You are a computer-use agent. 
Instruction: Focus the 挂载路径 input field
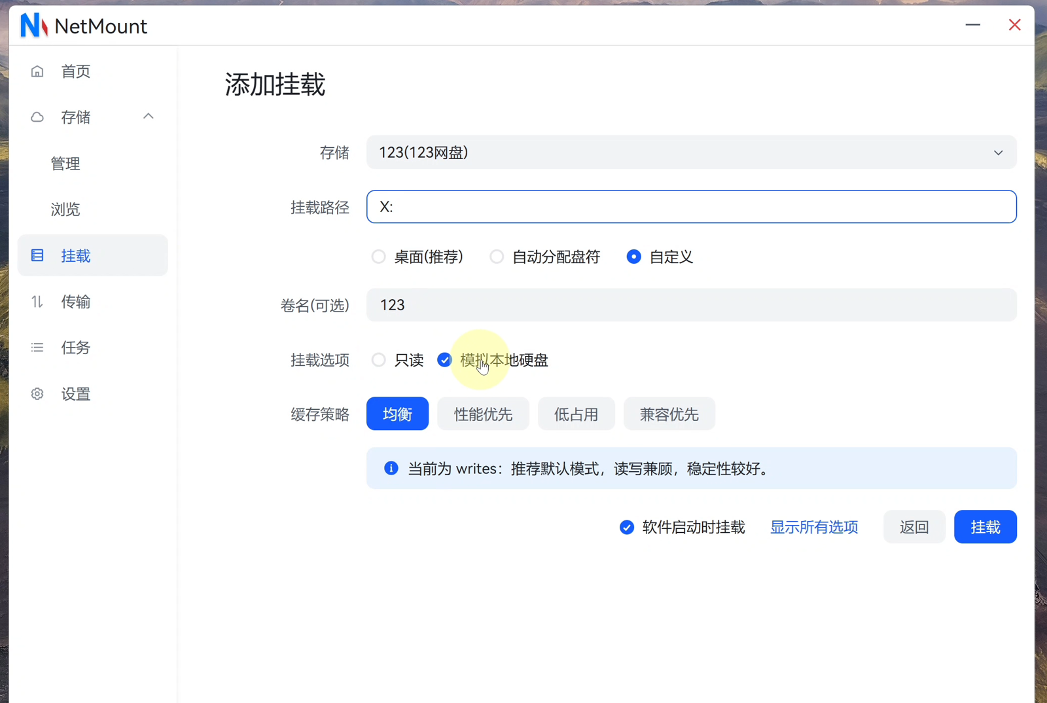(691, 207)
